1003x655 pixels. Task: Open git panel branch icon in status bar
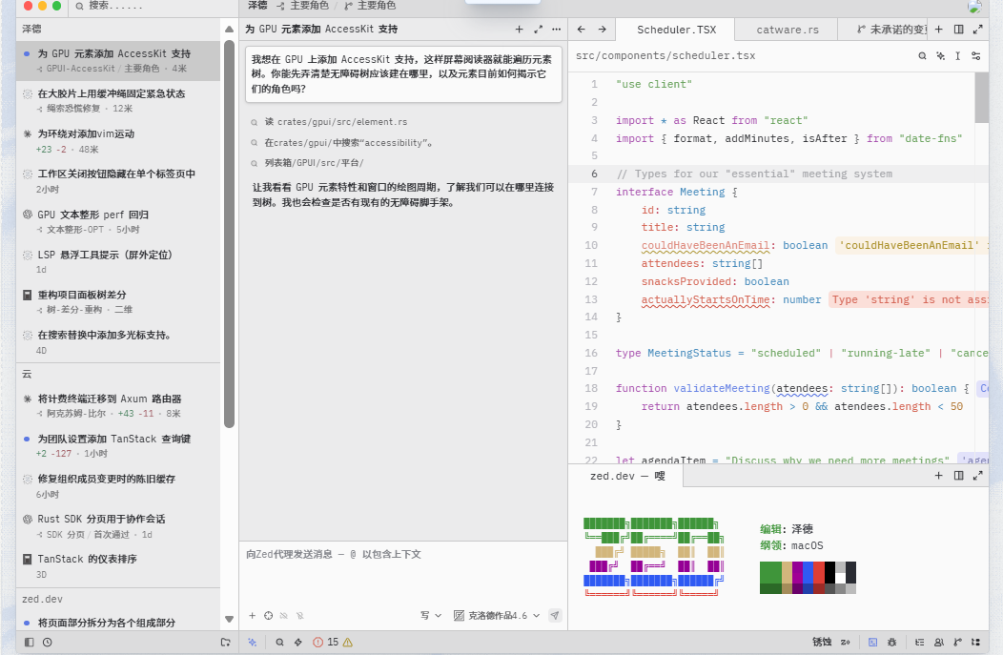point(957,643)
